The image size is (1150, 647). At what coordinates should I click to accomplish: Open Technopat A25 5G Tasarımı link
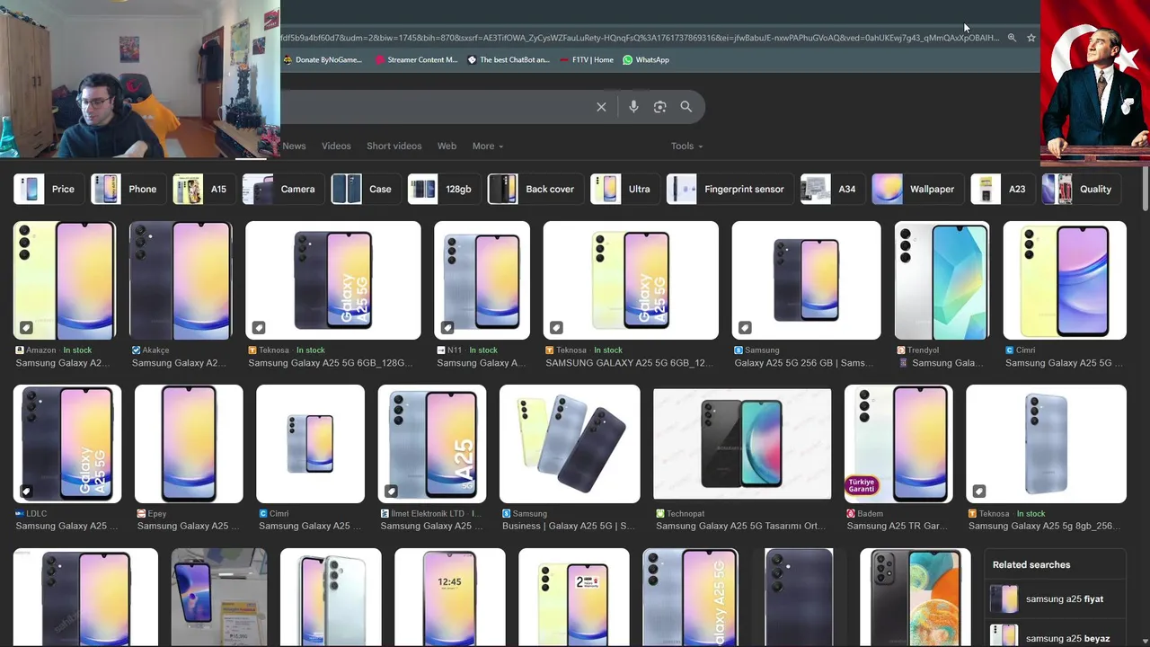(741, 526)
